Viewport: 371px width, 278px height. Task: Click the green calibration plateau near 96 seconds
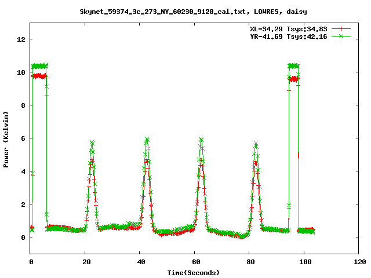[294, 66]
